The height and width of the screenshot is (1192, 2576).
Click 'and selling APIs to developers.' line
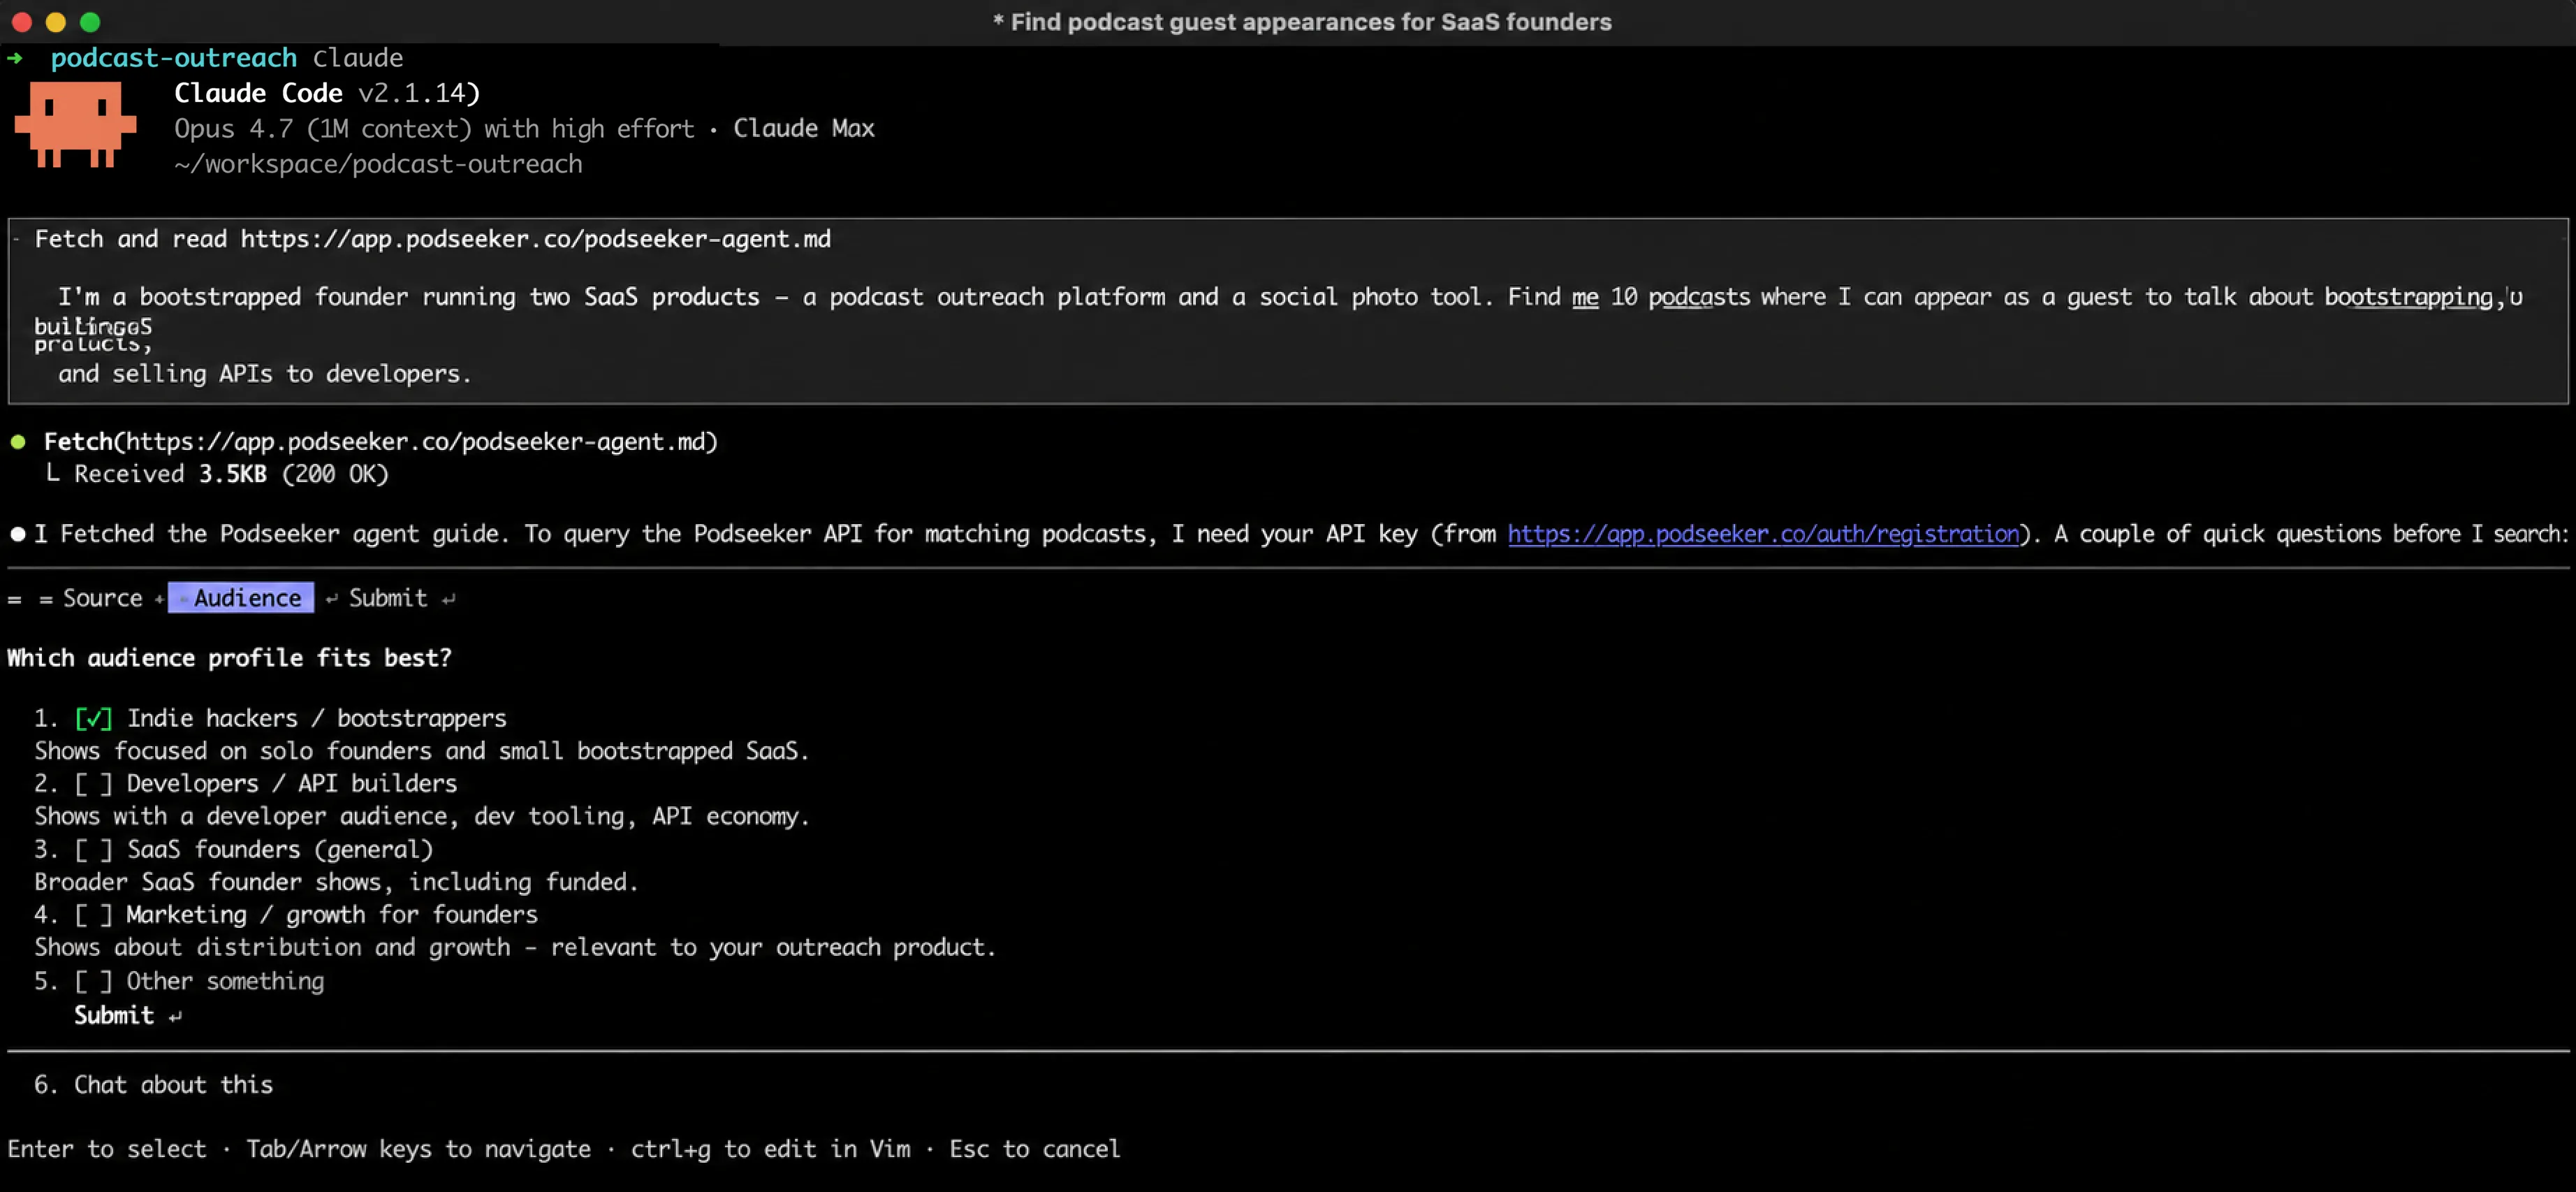(x=265, y=374)
